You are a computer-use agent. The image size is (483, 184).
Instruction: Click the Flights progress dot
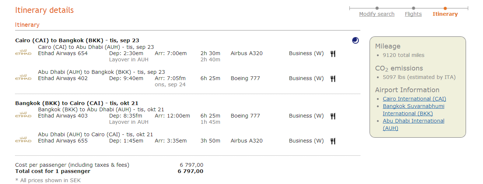point(413,8)
